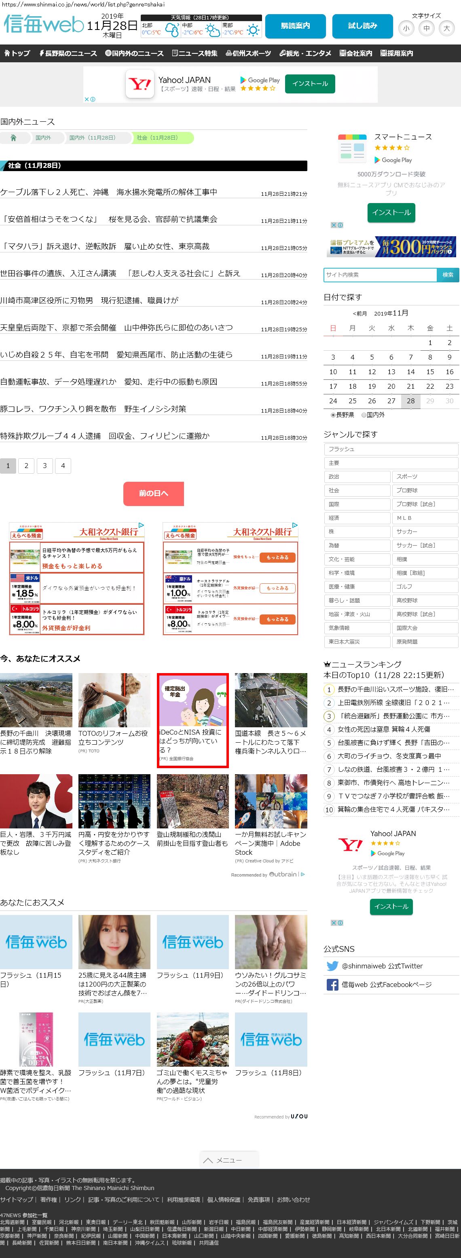This screenshot has width=461, height=1258.
Task: Open the 千曲川 levee recommended article thumbnail
Action: click(36, 700)
